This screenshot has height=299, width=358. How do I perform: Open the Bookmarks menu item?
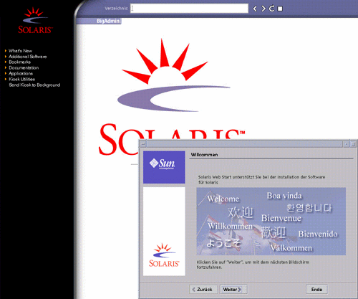point(20,62)
